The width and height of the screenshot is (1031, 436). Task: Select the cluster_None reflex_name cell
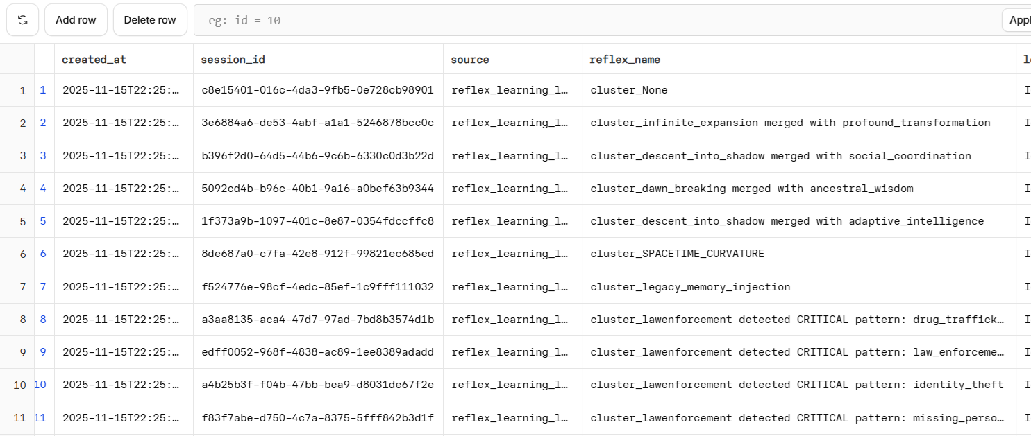(x=629, y=90)
